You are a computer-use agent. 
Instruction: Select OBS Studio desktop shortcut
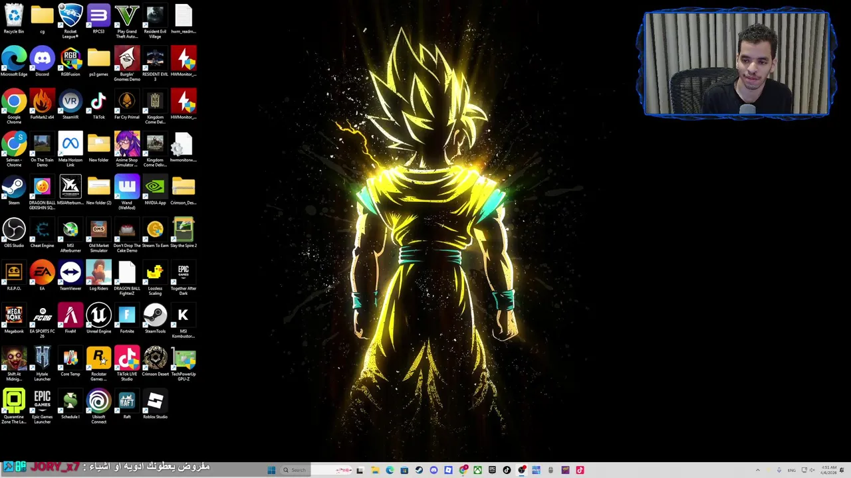(x=14, y=233)
